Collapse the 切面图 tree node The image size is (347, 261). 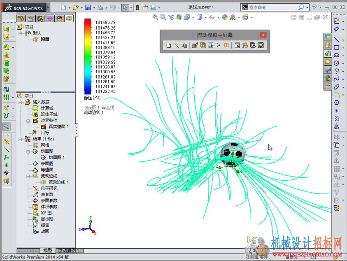[28, 151]
